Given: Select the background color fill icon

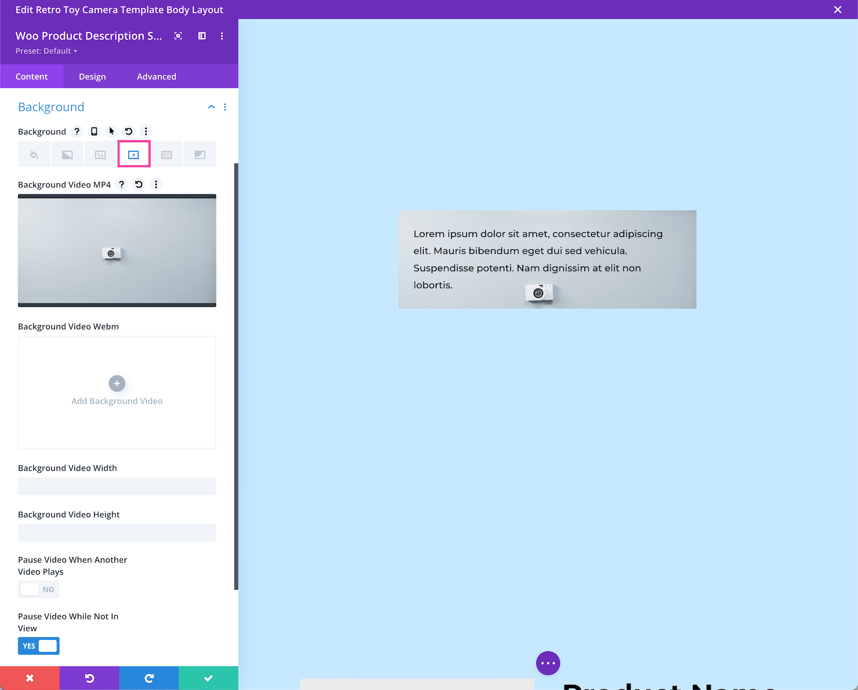Looking at the screenshot, I should (34, 154).
